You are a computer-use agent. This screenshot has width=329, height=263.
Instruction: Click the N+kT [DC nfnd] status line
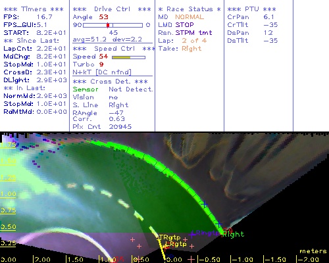[102, 72]
